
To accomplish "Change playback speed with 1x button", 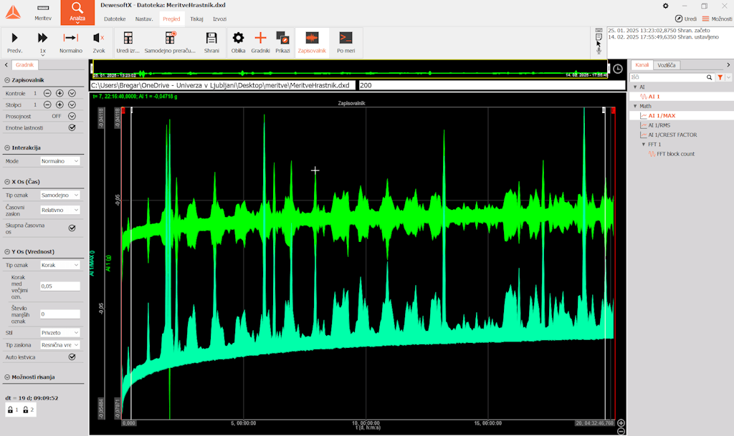I will [42, 42].
